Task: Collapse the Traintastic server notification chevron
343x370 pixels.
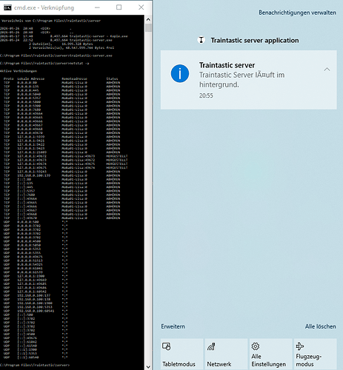Action: (327, 70)
